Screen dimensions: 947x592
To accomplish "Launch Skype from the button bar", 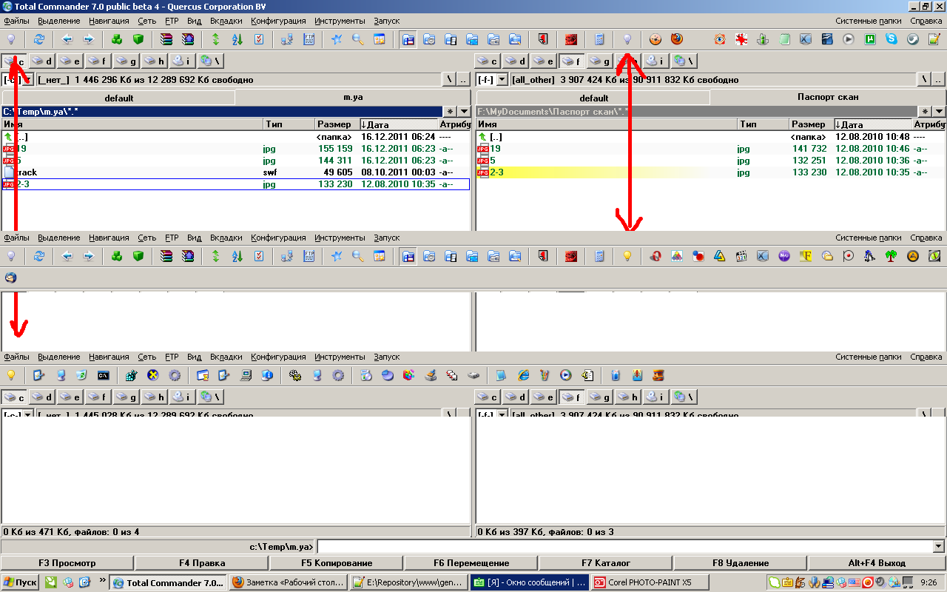I will point(892,39).
